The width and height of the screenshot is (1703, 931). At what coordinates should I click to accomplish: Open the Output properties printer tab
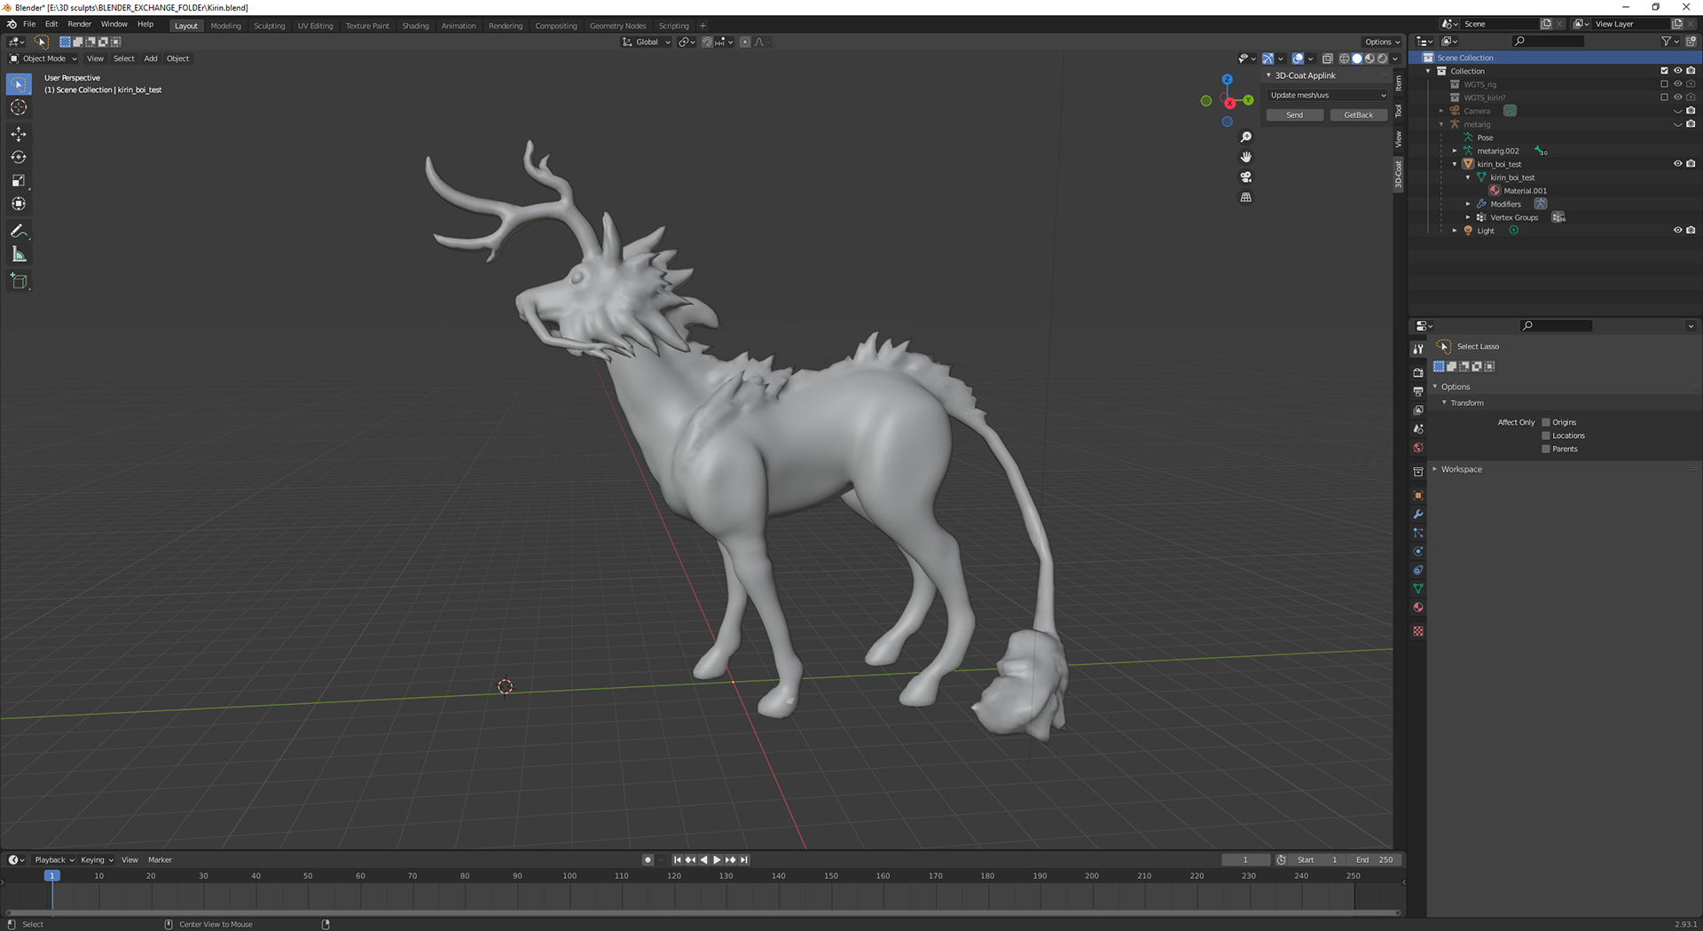point(1418,391)
